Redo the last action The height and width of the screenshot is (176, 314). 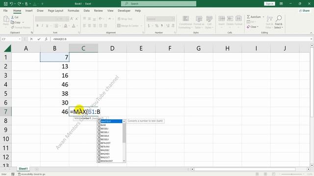(19, 3)
